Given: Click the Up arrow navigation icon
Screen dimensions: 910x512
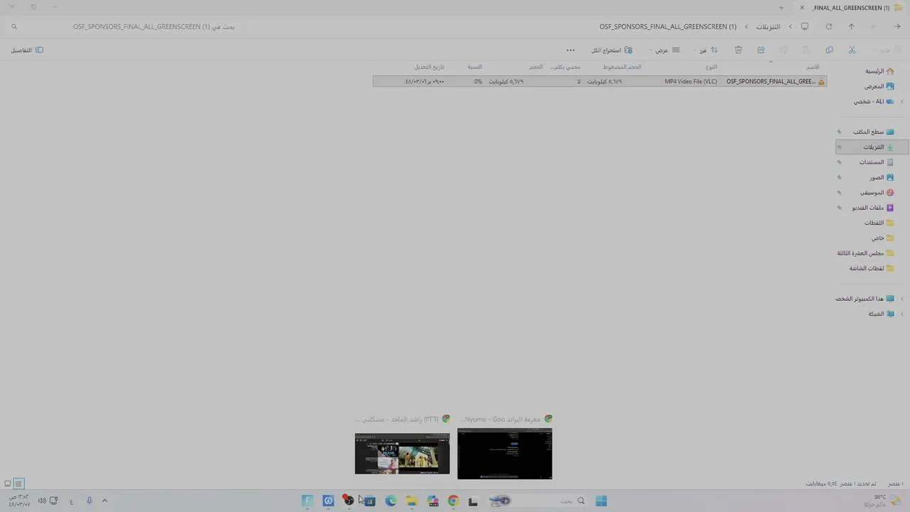Looking at the screenshot, I should 851,26.
